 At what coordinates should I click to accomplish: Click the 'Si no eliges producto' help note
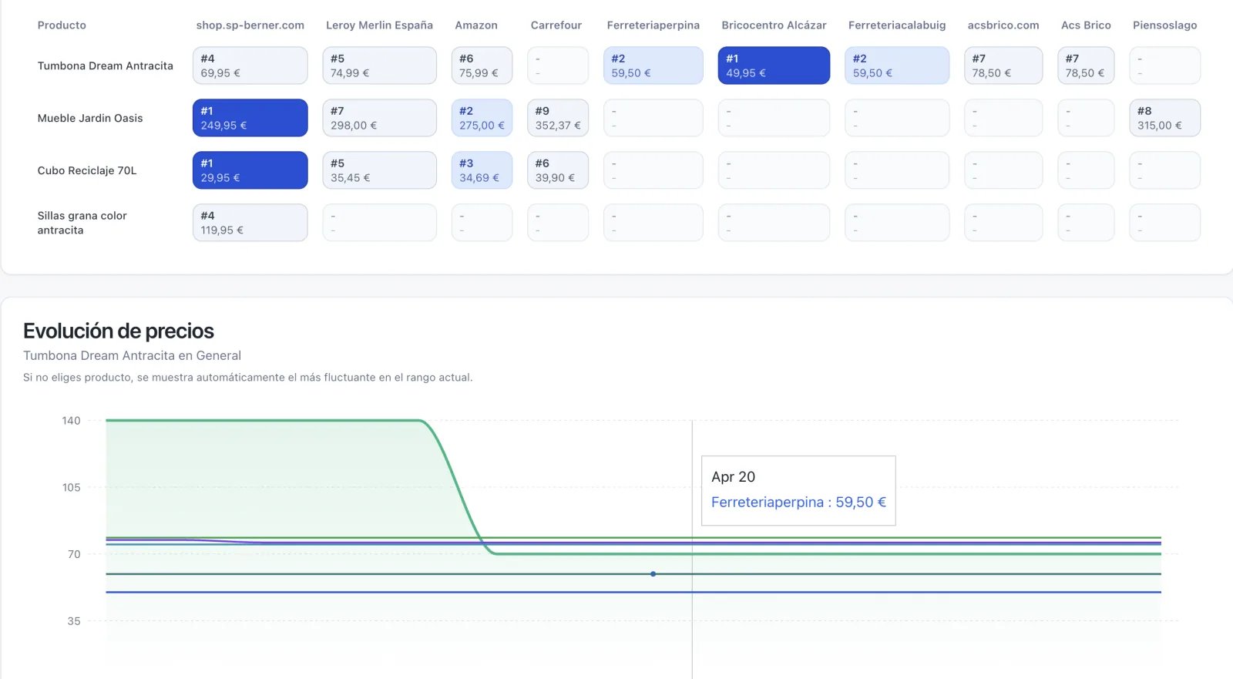pos(248,378)
